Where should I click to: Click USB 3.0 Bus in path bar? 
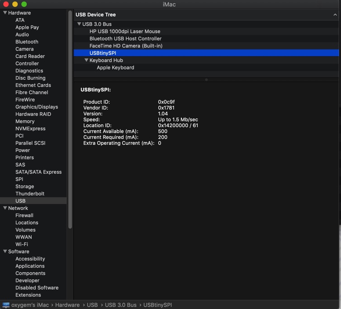tap(120, 305)
